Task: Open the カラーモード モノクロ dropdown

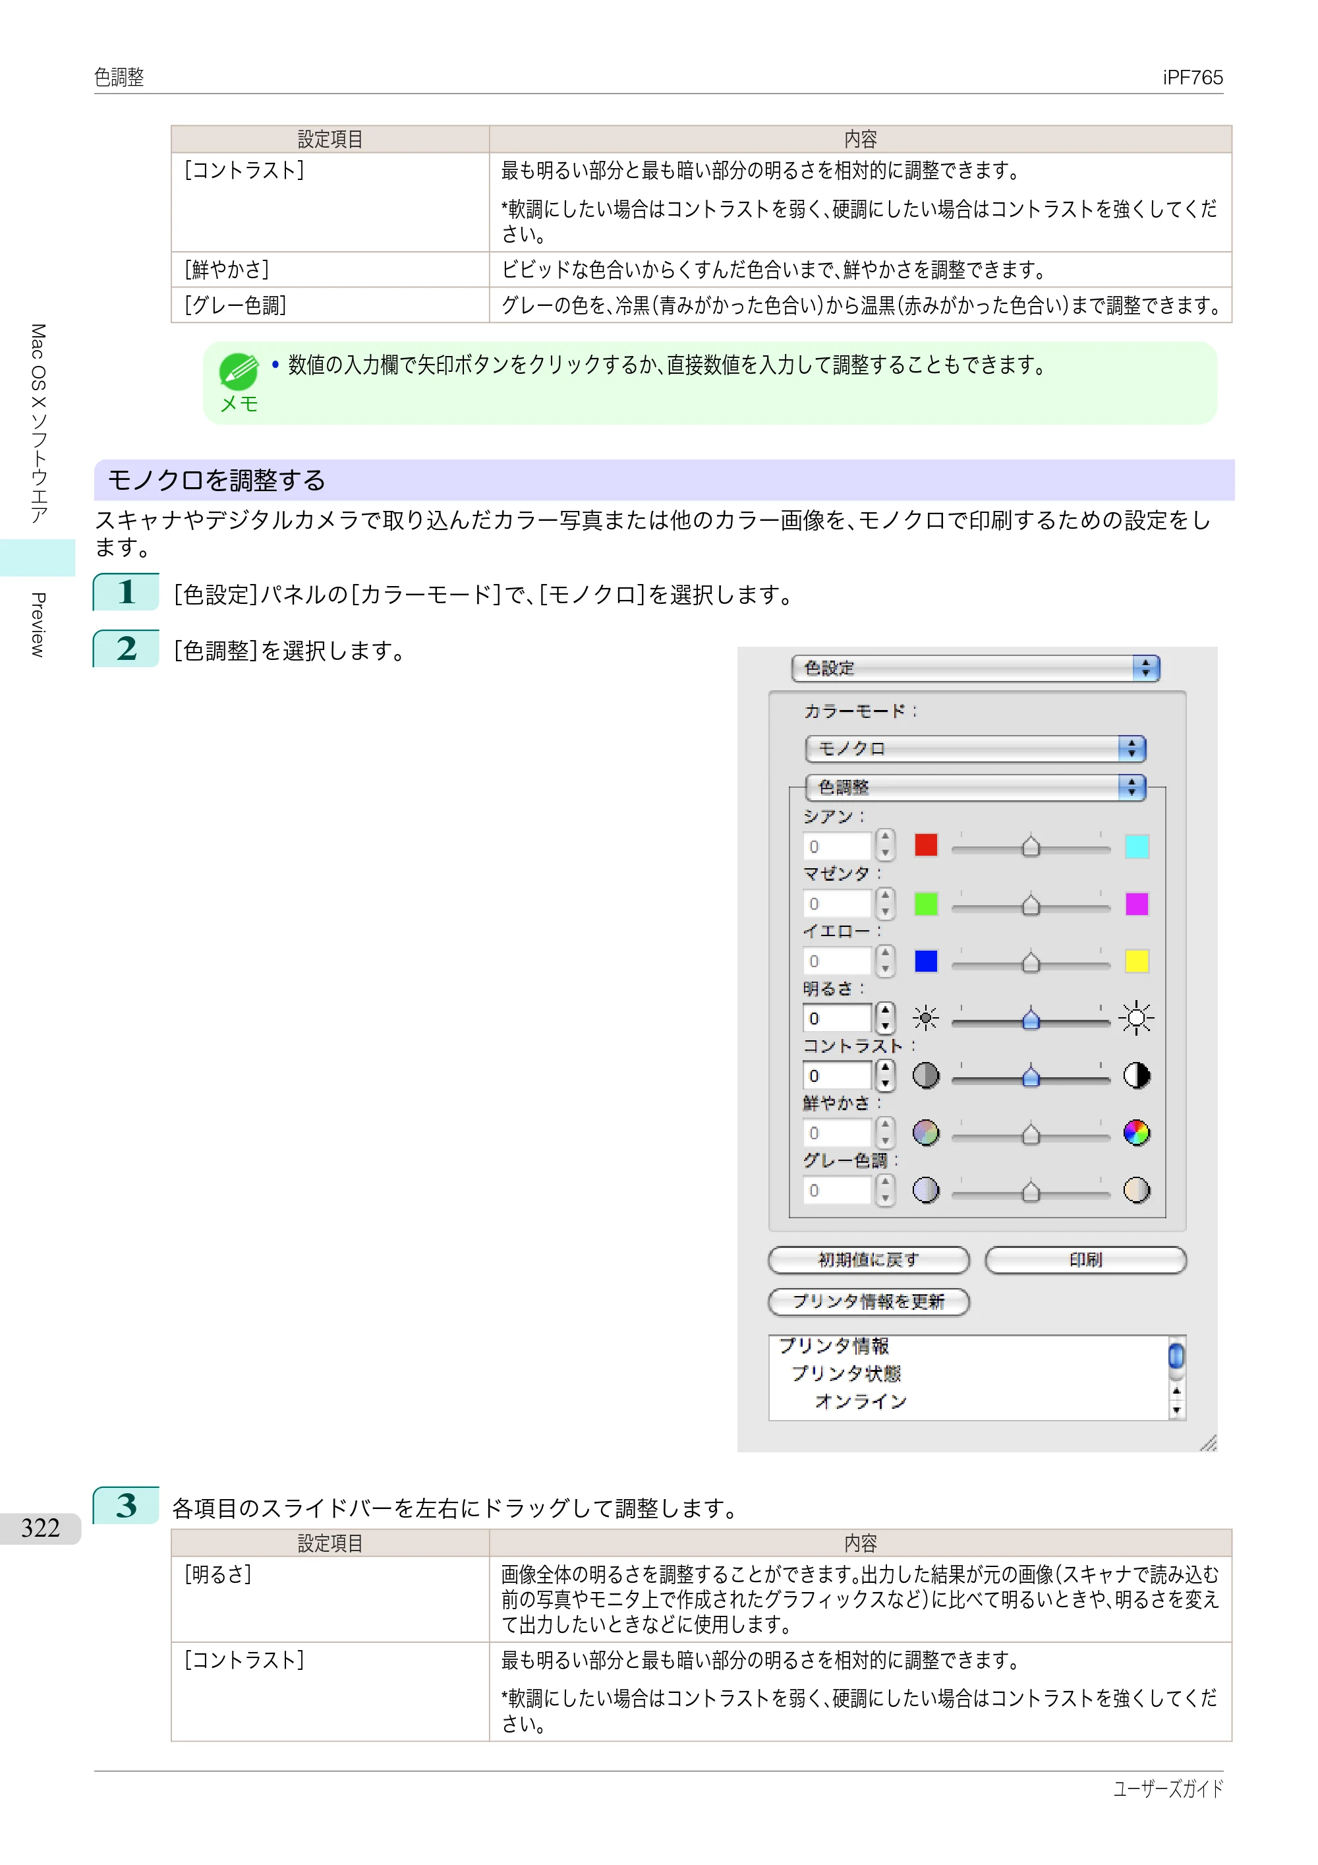Action: pyautogui.click(x=975, y=748)
